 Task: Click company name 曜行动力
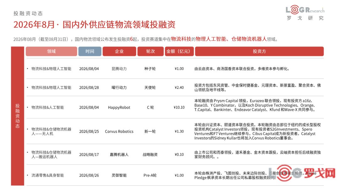coord(119,87)
